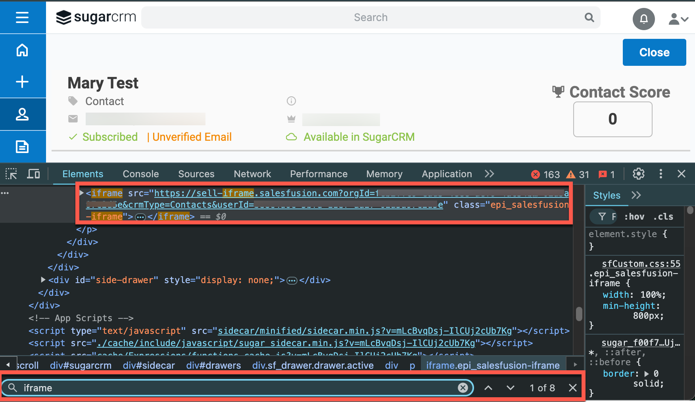Switch to the Performance tab

[x=319, y=174]
